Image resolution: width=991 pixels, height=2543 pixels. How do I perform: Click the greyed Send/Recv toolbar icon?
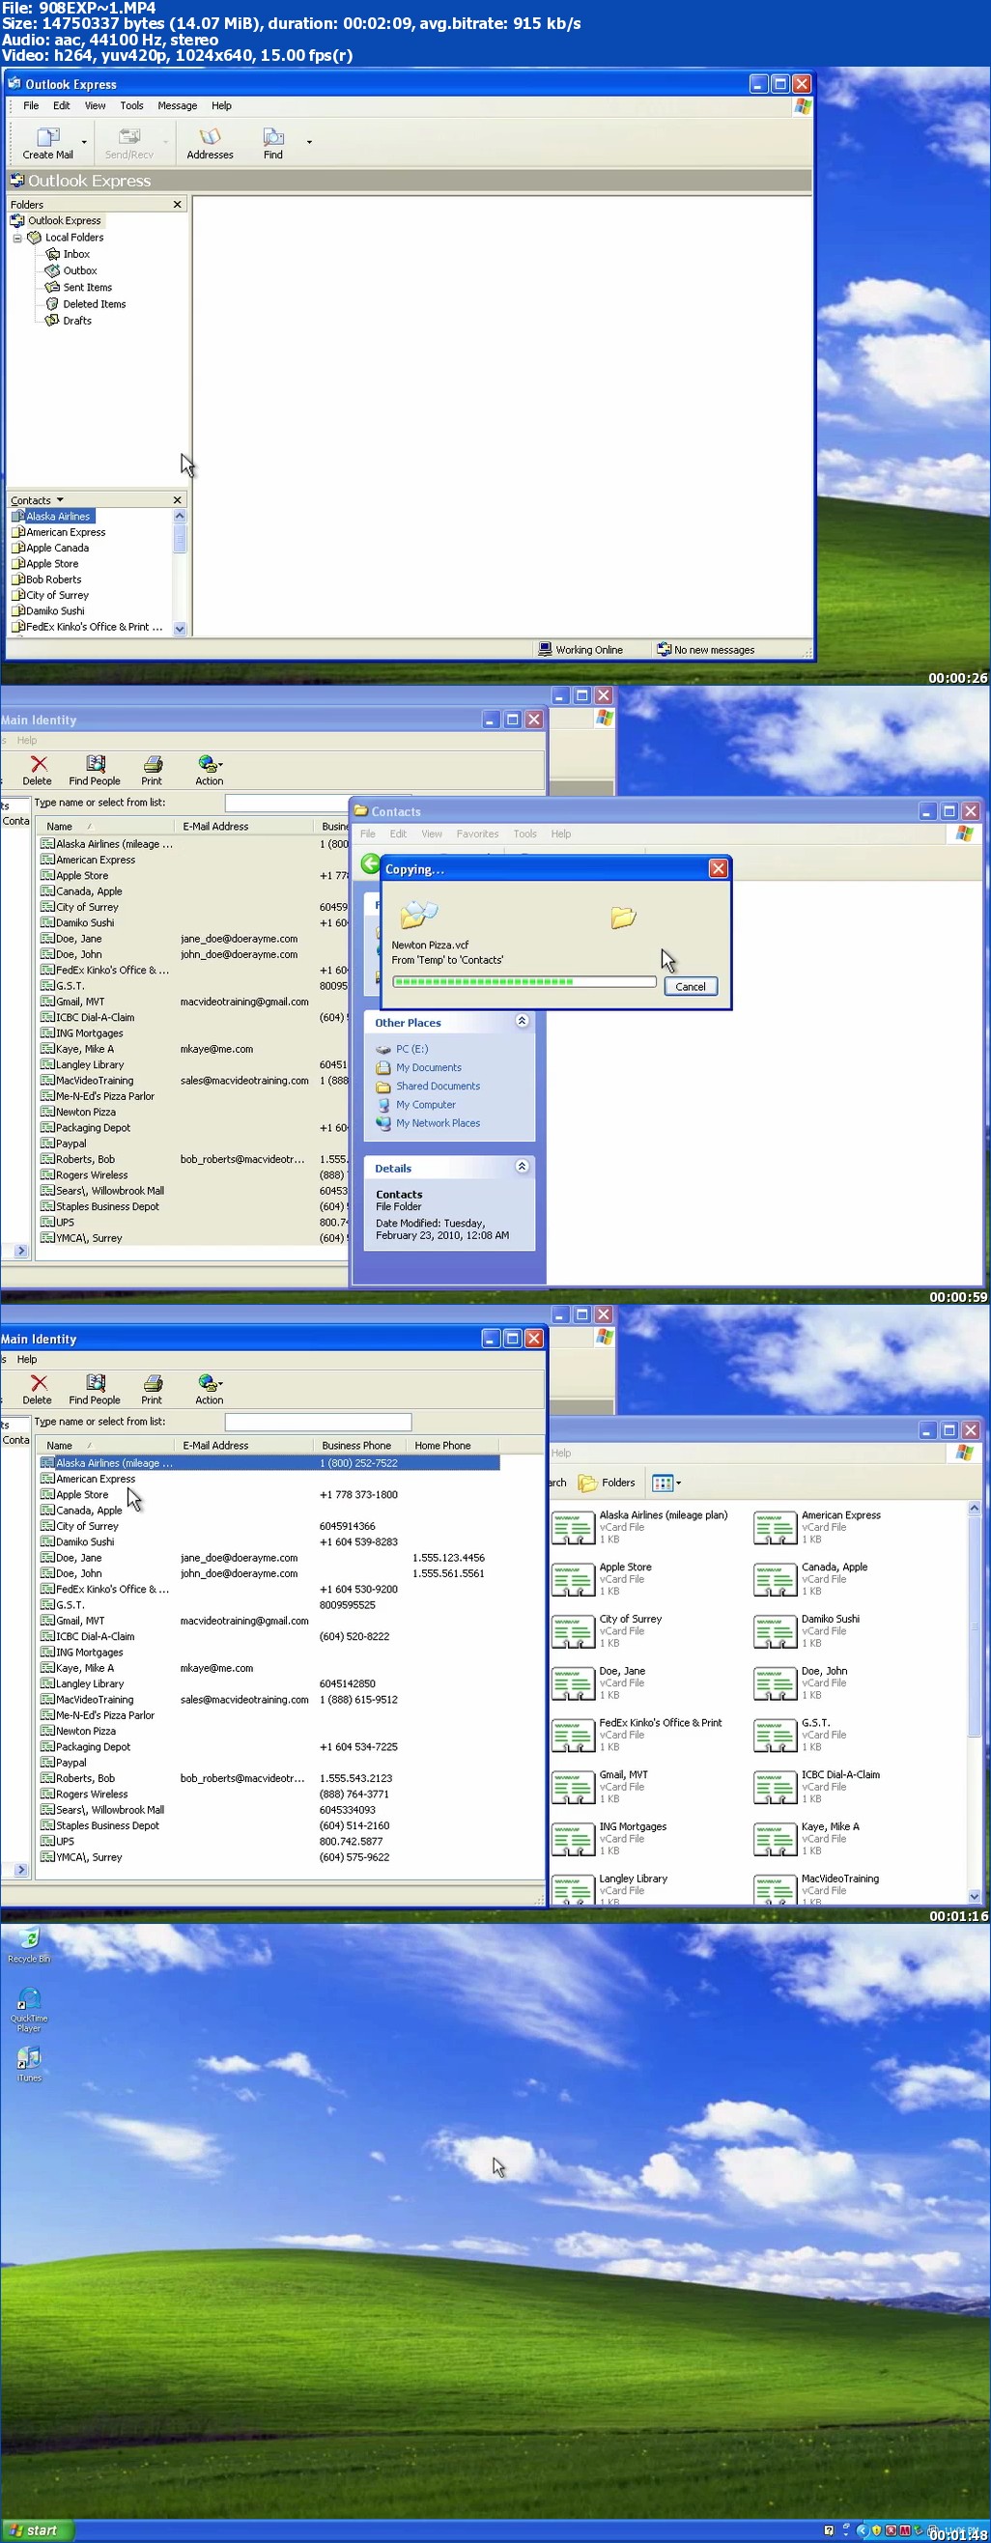129,142
